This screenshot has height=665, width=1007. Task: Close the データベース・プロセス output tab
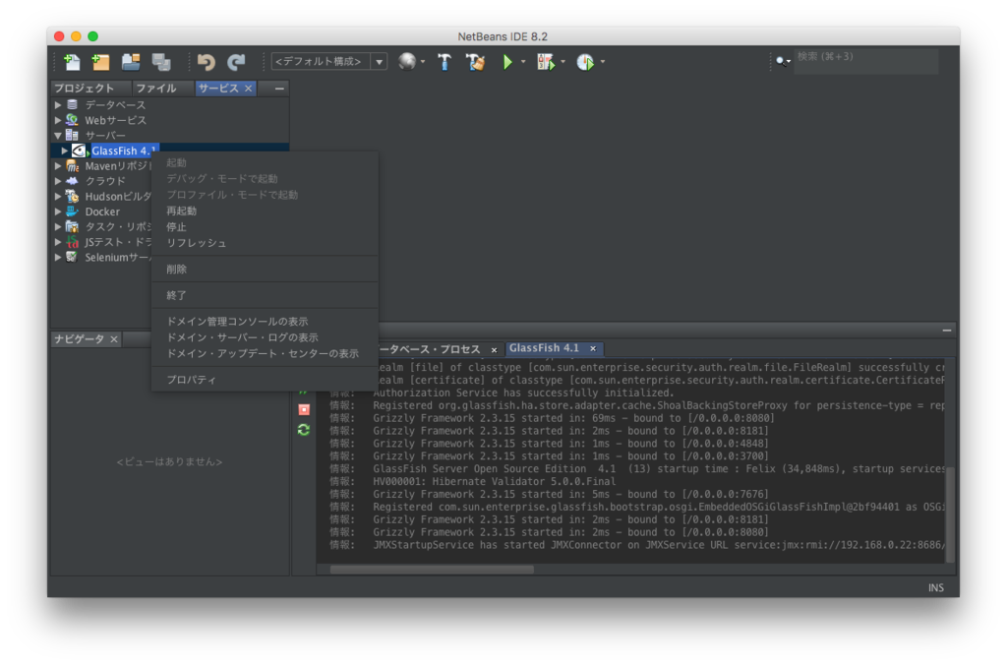click(x=494, y=349)
